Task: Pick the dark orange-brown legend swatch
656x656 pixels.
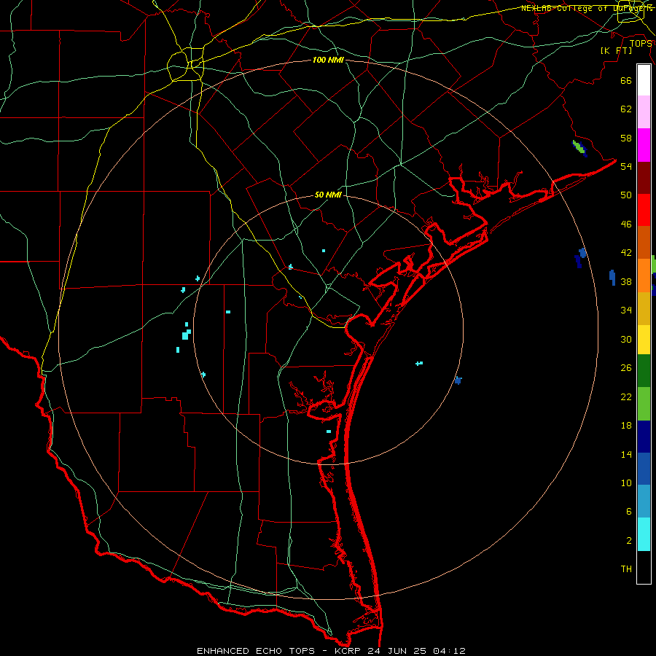Action: tap(644, 243)
